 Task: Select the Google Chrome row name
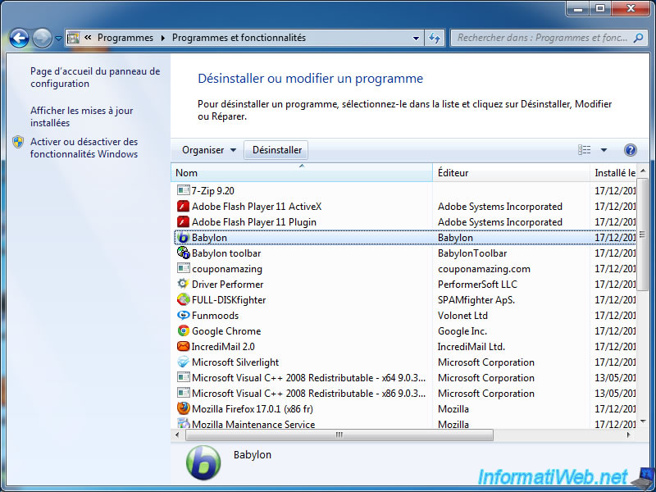226,331
